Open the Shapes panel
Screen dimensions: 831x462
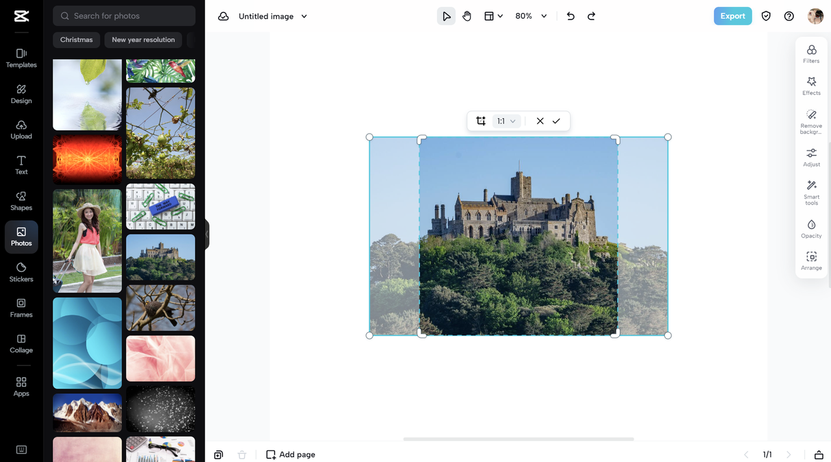coord(21,201)
